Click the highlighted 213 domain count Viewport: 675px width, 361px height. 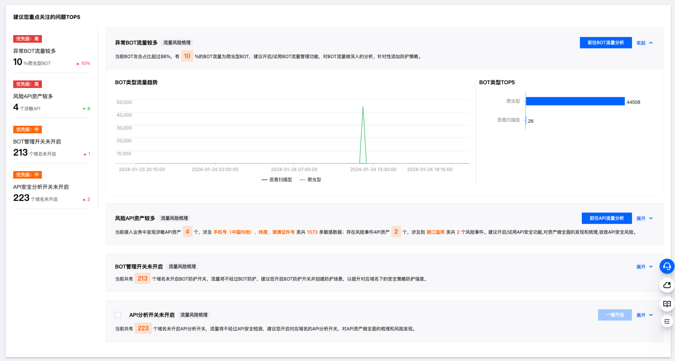pos(143,278)
